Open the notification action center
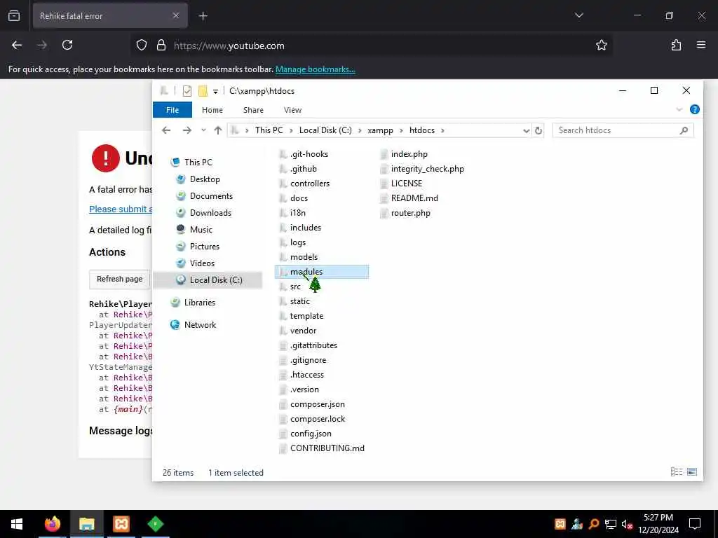The image size is (718, 538). [x=695, y=524]
